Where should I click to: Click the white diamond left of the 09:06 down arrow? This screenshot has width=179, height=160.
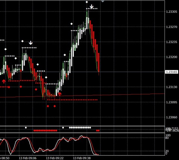(x=22, y=41)
